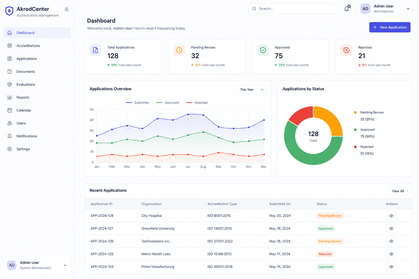The height and width of the screenshot is (279, 419).
Task: Click the Pending Review badge for TechSolutions Inc.
Action: point(330,241)
